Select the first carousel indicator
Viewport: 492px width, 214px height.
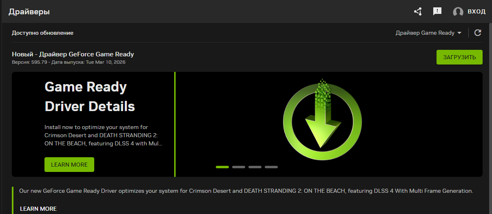222,167
